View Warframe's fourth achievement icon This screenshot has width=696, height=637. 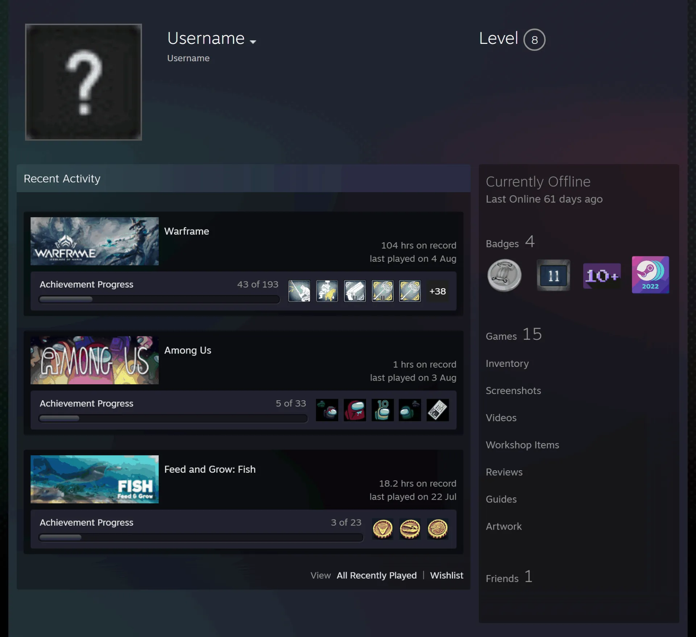point(382,291)
